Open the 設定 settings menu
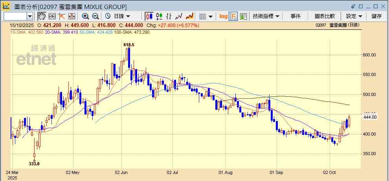This screenshot has width=389, height=181. pyautogui.click(x=354, y=16)
